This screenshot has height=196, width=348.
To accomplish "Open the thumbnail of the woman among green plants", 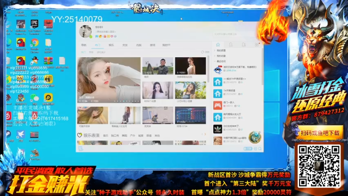I will (x=190, y=90).
